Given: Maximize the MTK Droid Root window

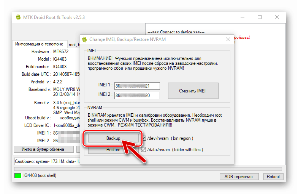Looking at the screenshot, I should tap(260, 17).
